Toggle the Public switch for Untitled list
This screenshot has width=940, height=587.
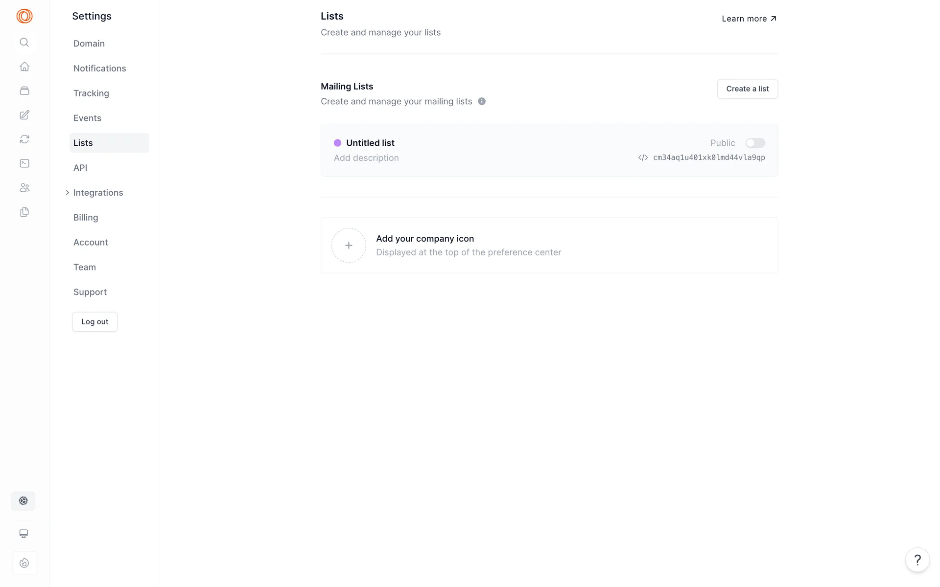tap(754, 143)
